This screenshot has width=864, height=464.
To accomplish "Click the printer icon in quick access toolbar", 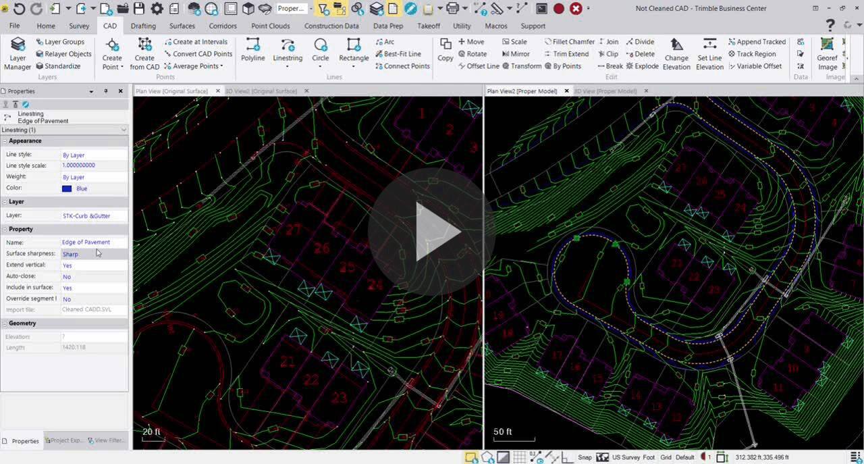I will click(453, 9).
